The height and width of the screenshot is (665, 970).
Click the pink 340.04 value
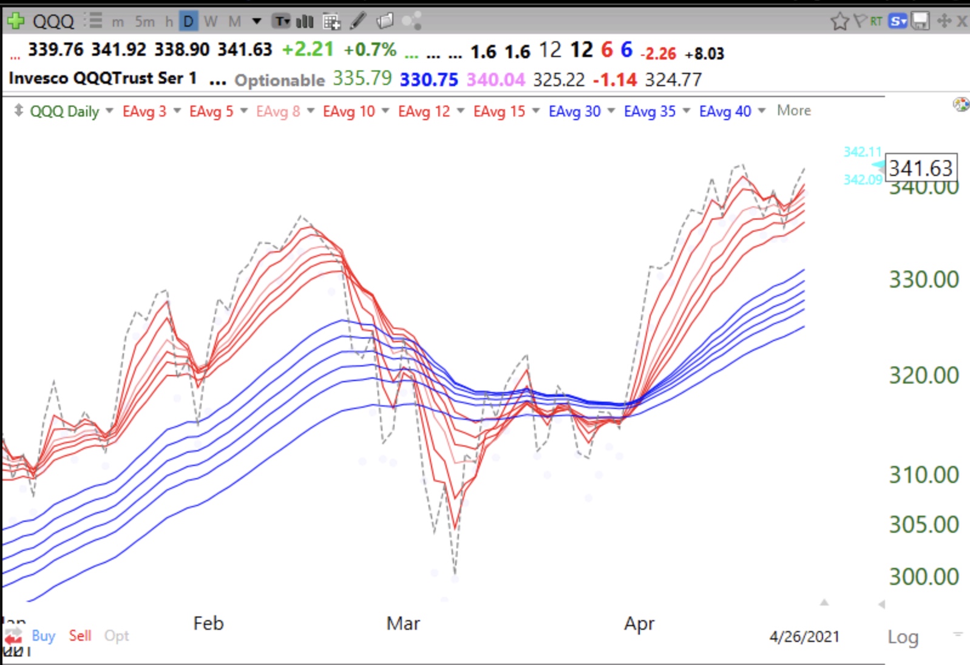point(495,79)
